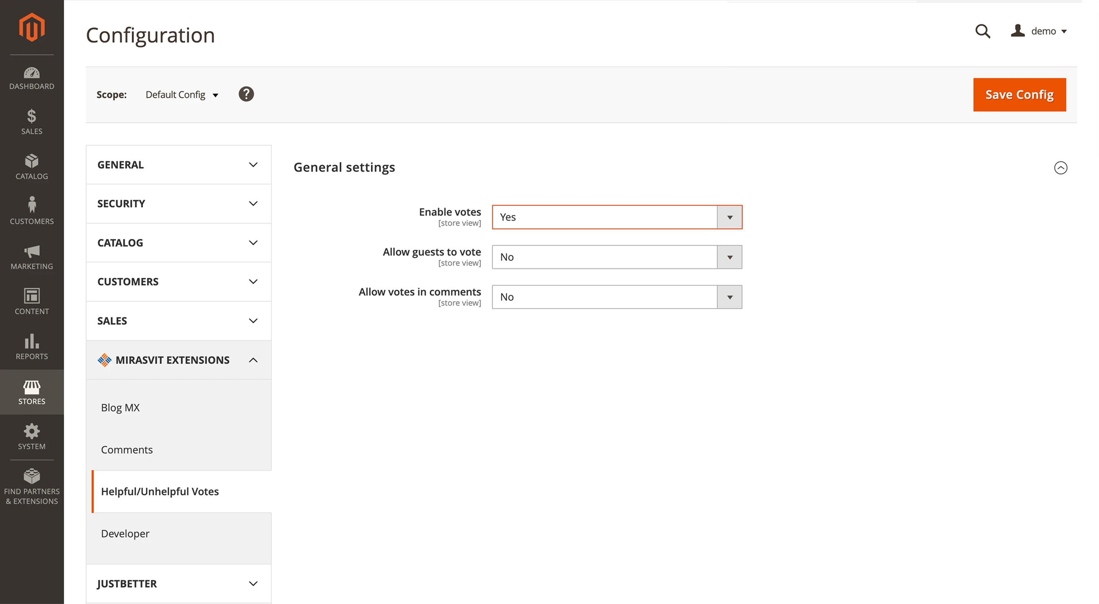Collapse the General settings panel

pyautogui.click(x=1061, y=168)
